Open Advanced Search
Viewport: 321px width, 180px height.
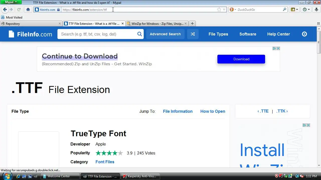tap(165, 34)
